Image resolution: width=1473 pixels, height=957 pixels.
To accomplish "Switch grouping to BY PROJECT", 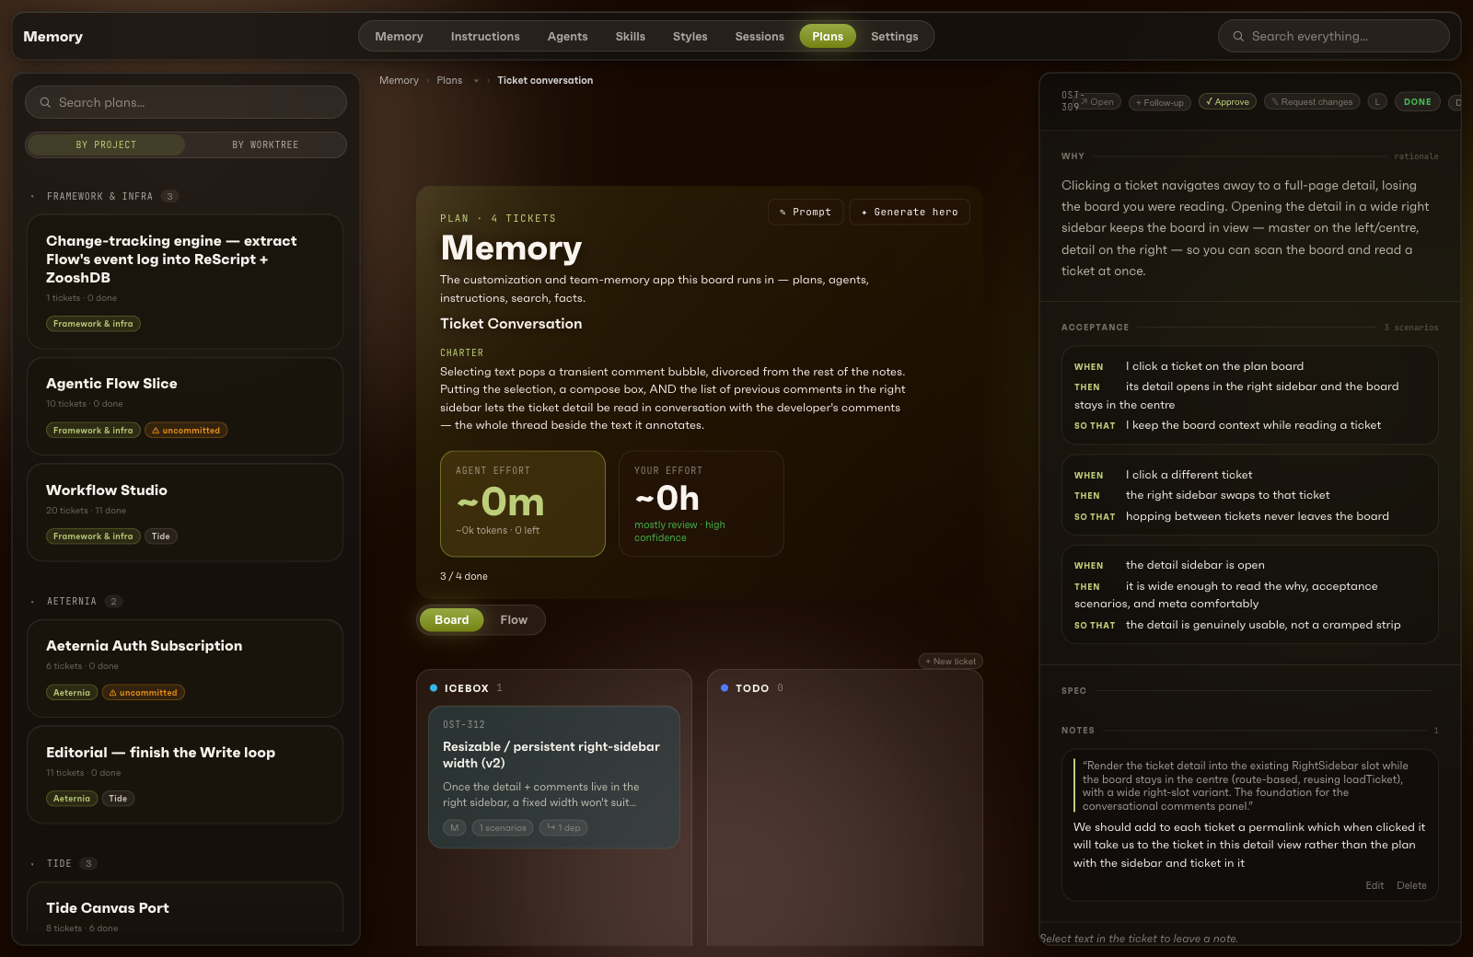I will 106,145.
